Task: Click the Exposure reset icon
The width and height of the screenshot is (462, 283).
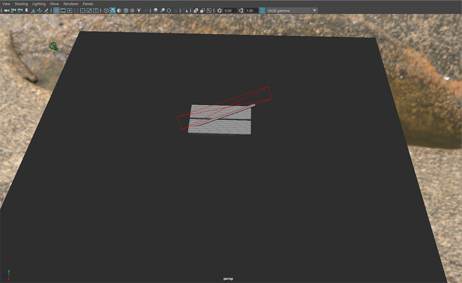Action: click(x=219, y=11)
